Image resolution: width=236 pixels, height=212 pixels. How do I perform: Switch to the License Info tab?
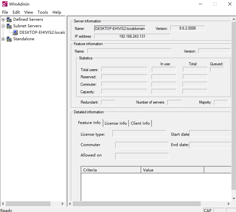(116, 123)
